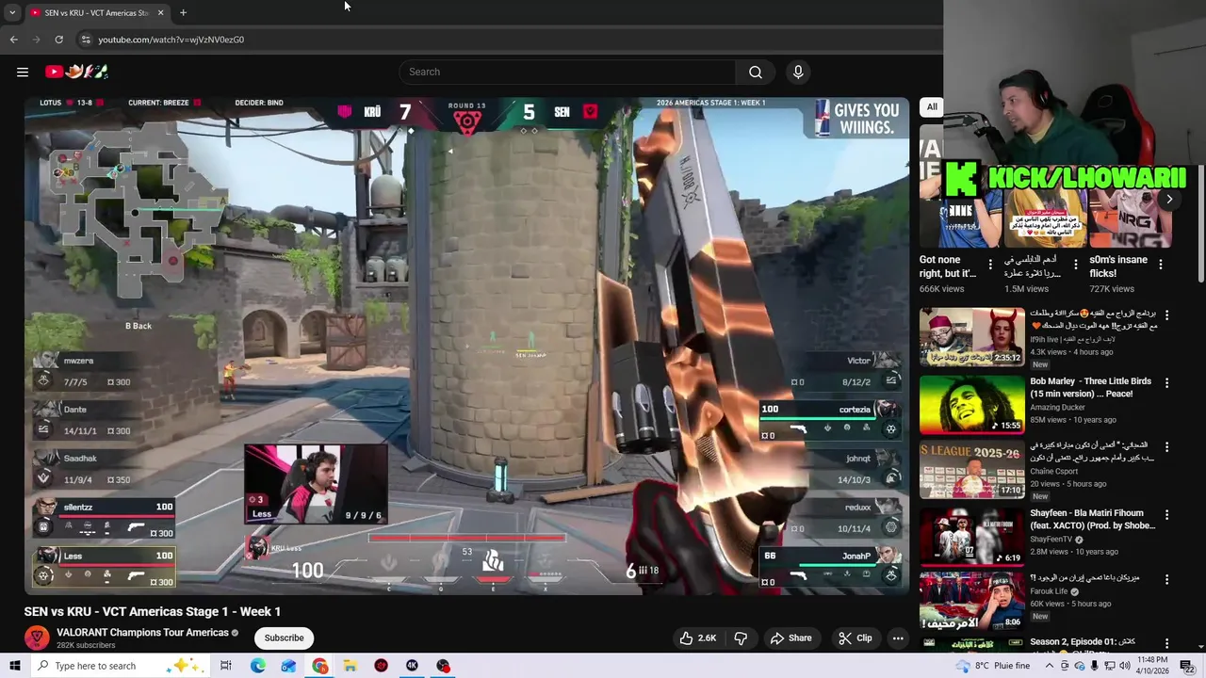Select the browser address bar URL
This screenshot has width=1206, height=678.
pyautogui.click(x=171, y=40)
